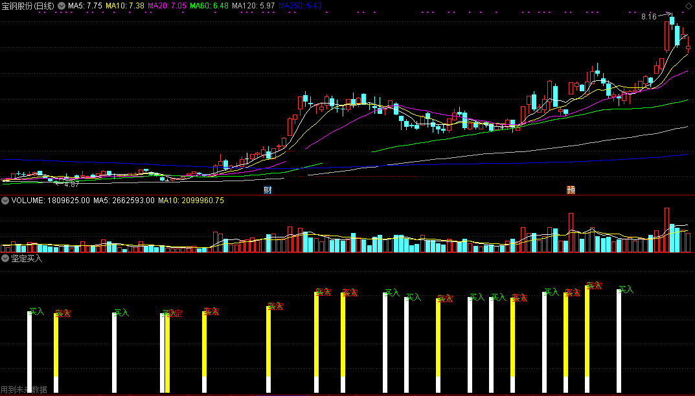Image resolution: width=695 pixels, height=396 pixels.
Task: Select the MA120: 5.97 moving average label
Action: tap(253, 6)
